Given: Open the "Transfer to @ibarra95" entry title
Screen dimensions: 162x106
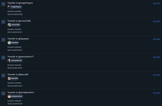Looking at the screenshot, I should pos(18,74).
